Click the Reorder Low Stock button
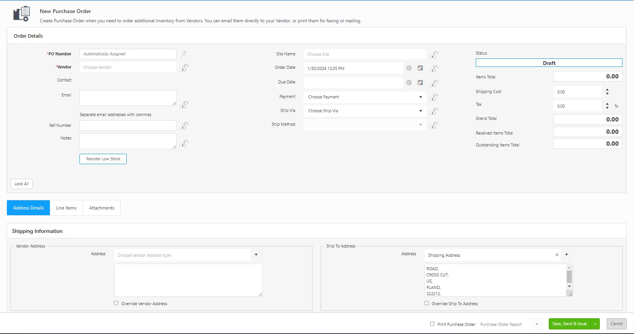This screenshot has height=334, width=634. pyautogui.click(x=103, y=159)
